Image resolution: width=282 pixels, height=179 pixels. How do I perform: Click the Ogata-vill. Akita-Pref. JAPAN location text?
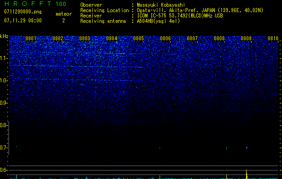(200, 10)
